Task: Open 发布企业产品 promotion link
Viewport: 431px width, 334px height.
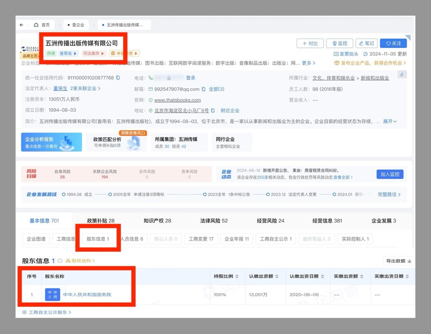Action: point(370,63)
